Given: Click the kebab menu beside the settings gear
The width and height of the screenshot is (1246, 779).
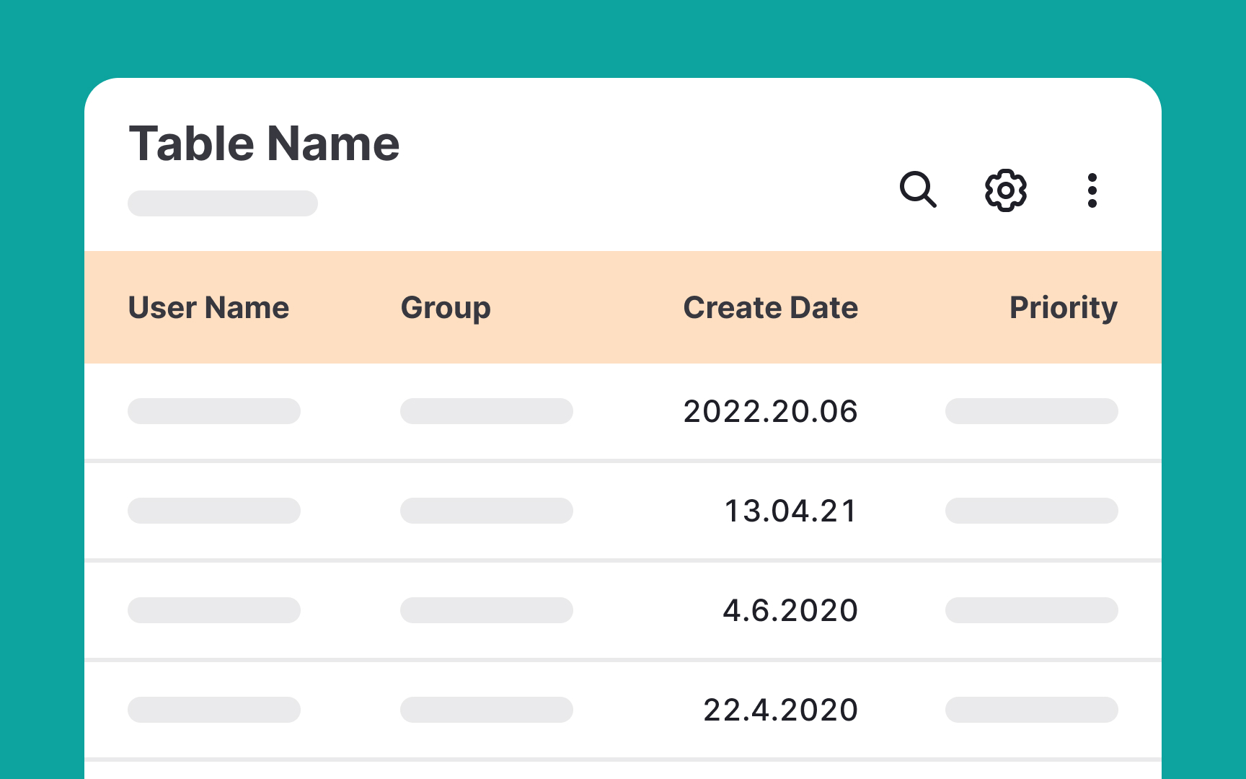Looking at the screenshot, I should click(x=1092, y=190).
